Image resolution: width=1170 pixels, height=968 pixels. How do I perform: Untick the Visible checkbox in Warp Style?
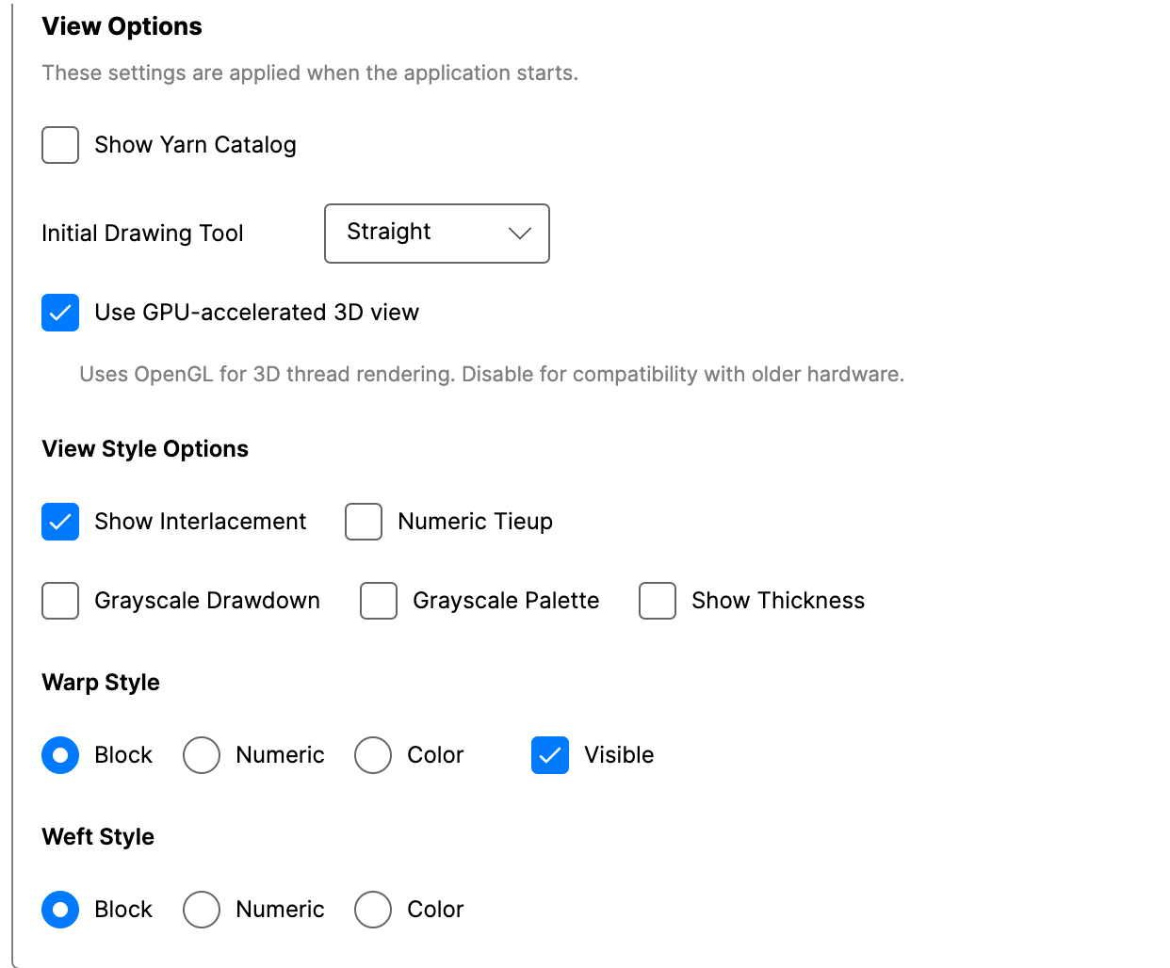(550, 755)
